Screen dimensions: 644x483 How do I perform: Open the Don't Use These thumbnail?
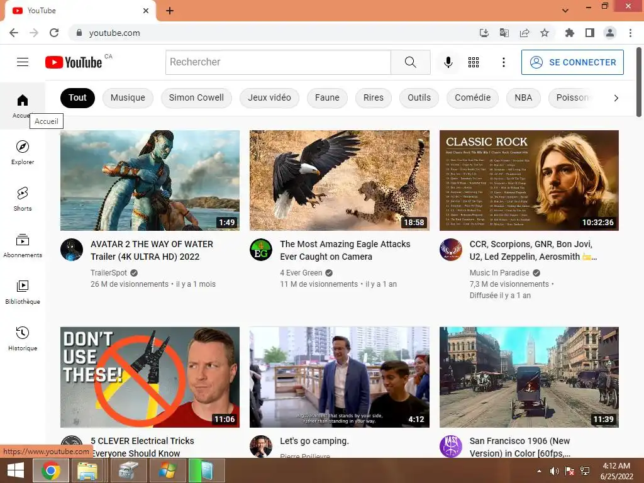(150, 377)
